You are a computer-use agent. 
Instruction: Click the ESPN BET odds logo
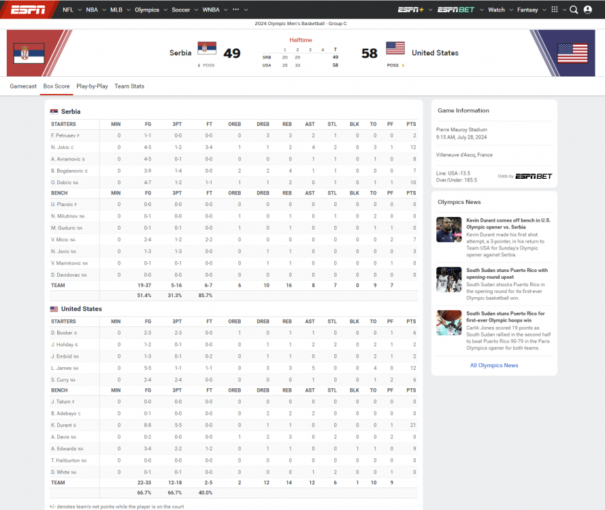(534, 176)
